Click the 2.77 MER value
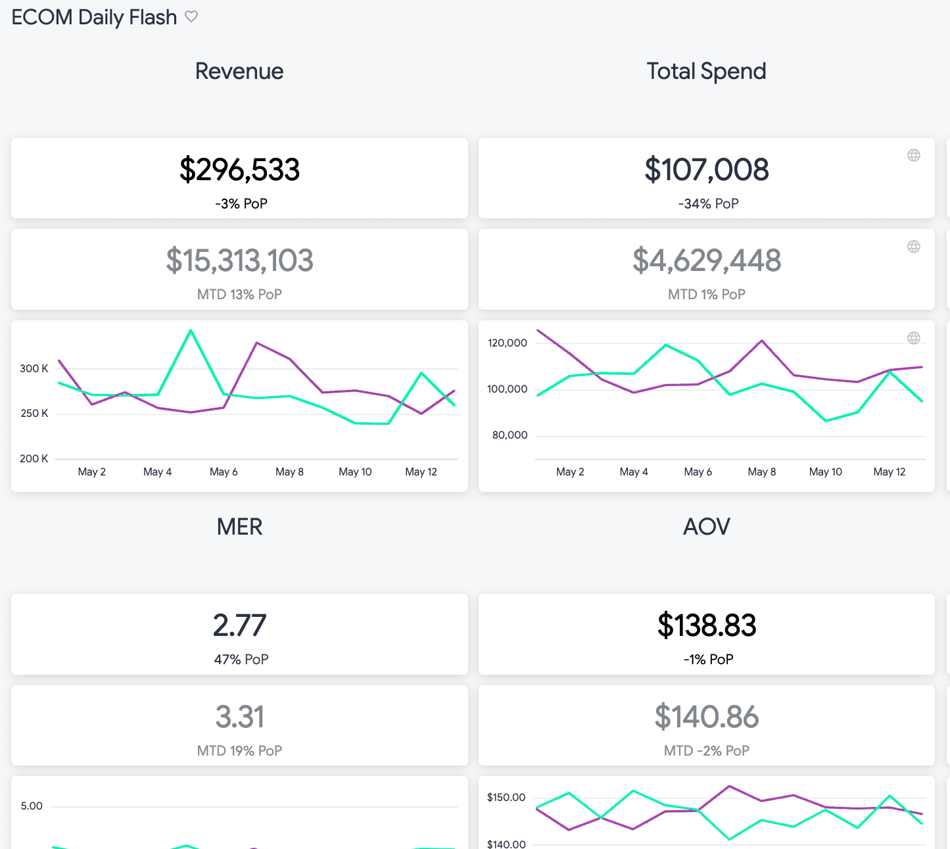 pyautogui.click(x=240, y=625)
